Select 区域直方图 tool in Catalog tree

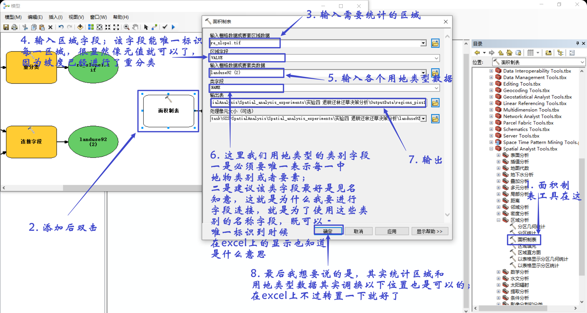529,252
